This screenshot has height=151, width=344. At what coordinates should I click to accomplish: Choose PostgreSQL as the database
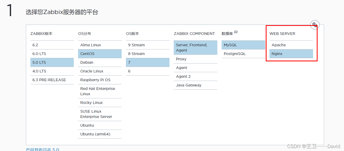[243, 54]
